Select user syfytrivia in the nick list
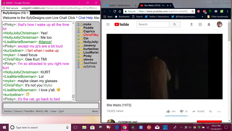Screen dimensions: 232x131 click(x=89, y=67)
